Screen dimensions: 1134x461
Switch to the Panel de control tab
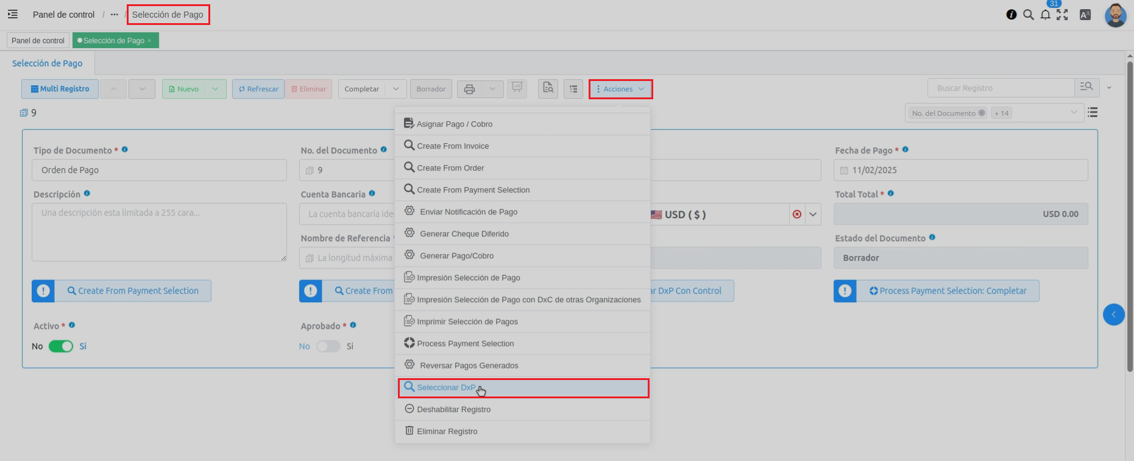point(38,41)
